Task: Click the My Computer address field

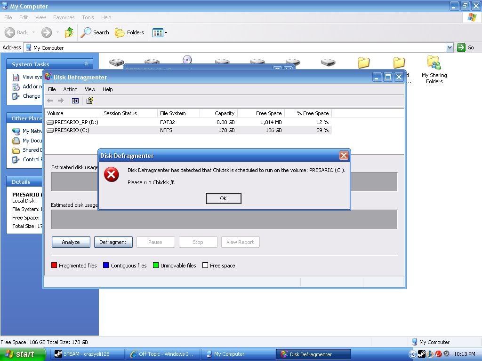Action: [x=235, y=47]
